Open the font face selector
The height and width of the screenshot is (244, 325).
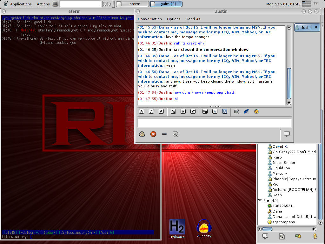pyautogui.click(x=205, y=112)
